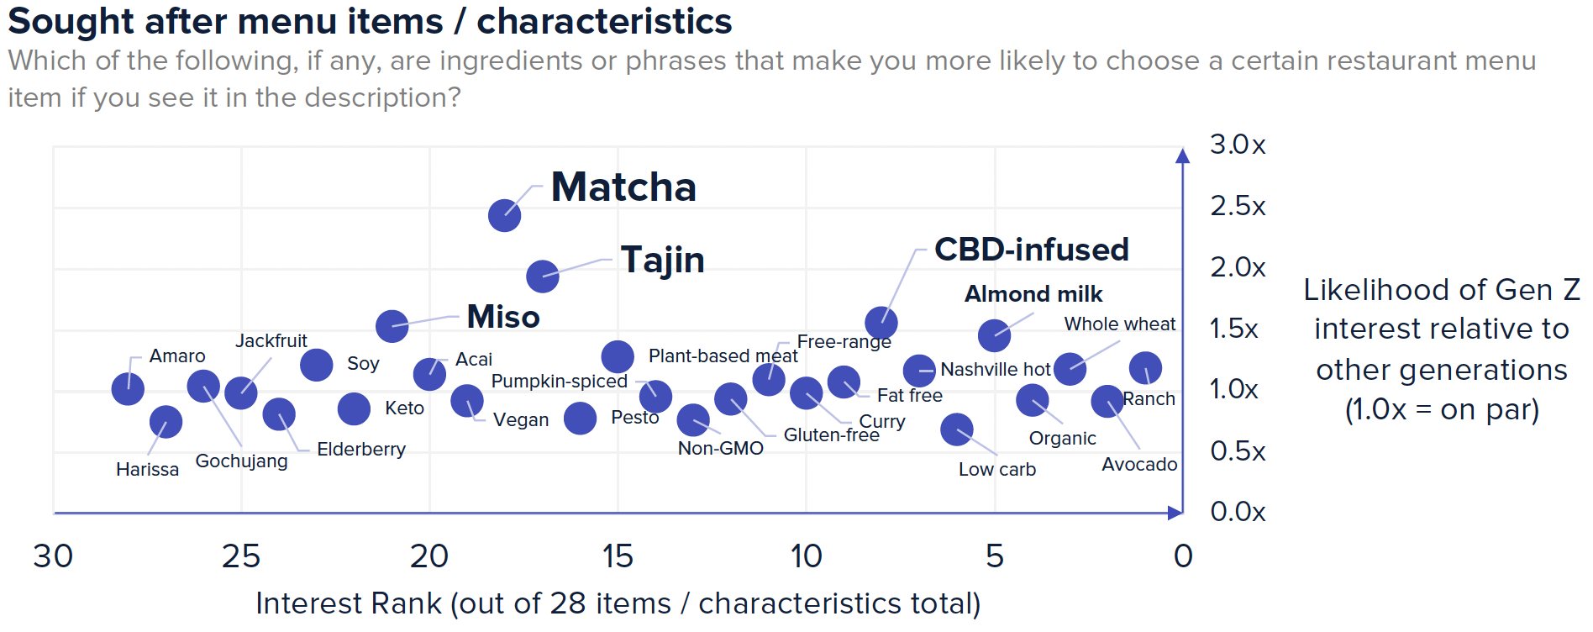Select the Almond milk data point

click(994, 335)
